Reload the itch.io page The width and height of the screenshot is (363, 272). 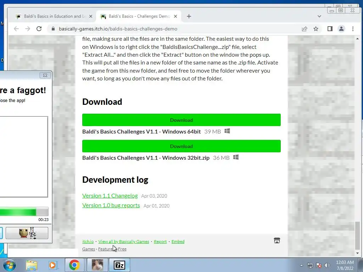[x=39, y=29]
